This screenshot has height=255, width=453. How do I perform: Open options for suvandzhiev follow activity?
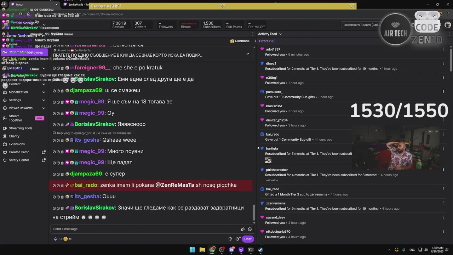tap(443, 217)
